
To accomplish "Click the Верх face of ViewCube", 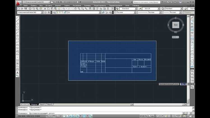I will pos(176,25).
